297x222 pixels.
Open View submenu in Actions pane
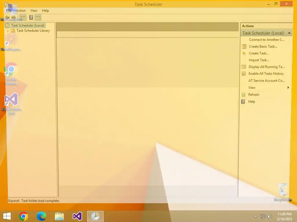tap(252, 88)
